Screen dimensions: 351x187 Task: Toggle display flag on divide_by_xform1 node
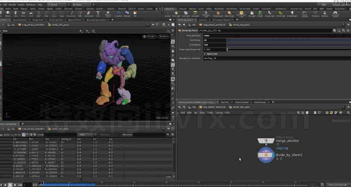point(272,155)
